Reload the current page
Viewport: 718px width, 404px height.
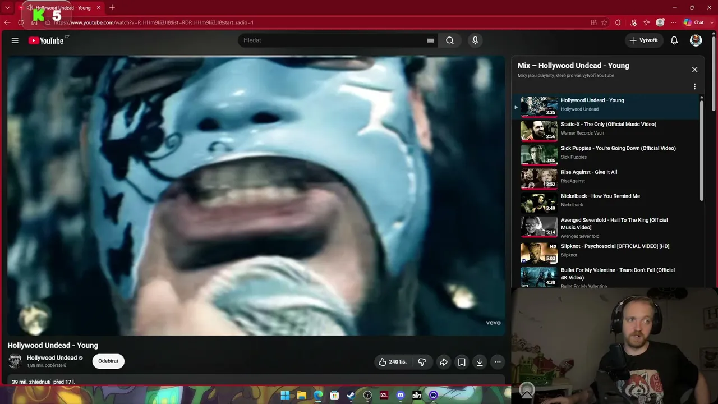pyautogui.click(x=21, y=22)
